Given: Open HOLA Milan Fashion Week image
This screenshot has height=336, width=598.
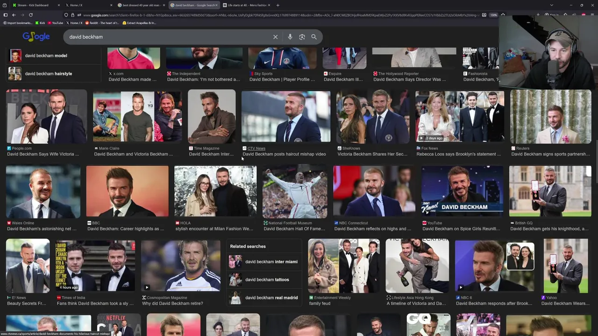Looking at the screenshot, I should click(215, 191).
